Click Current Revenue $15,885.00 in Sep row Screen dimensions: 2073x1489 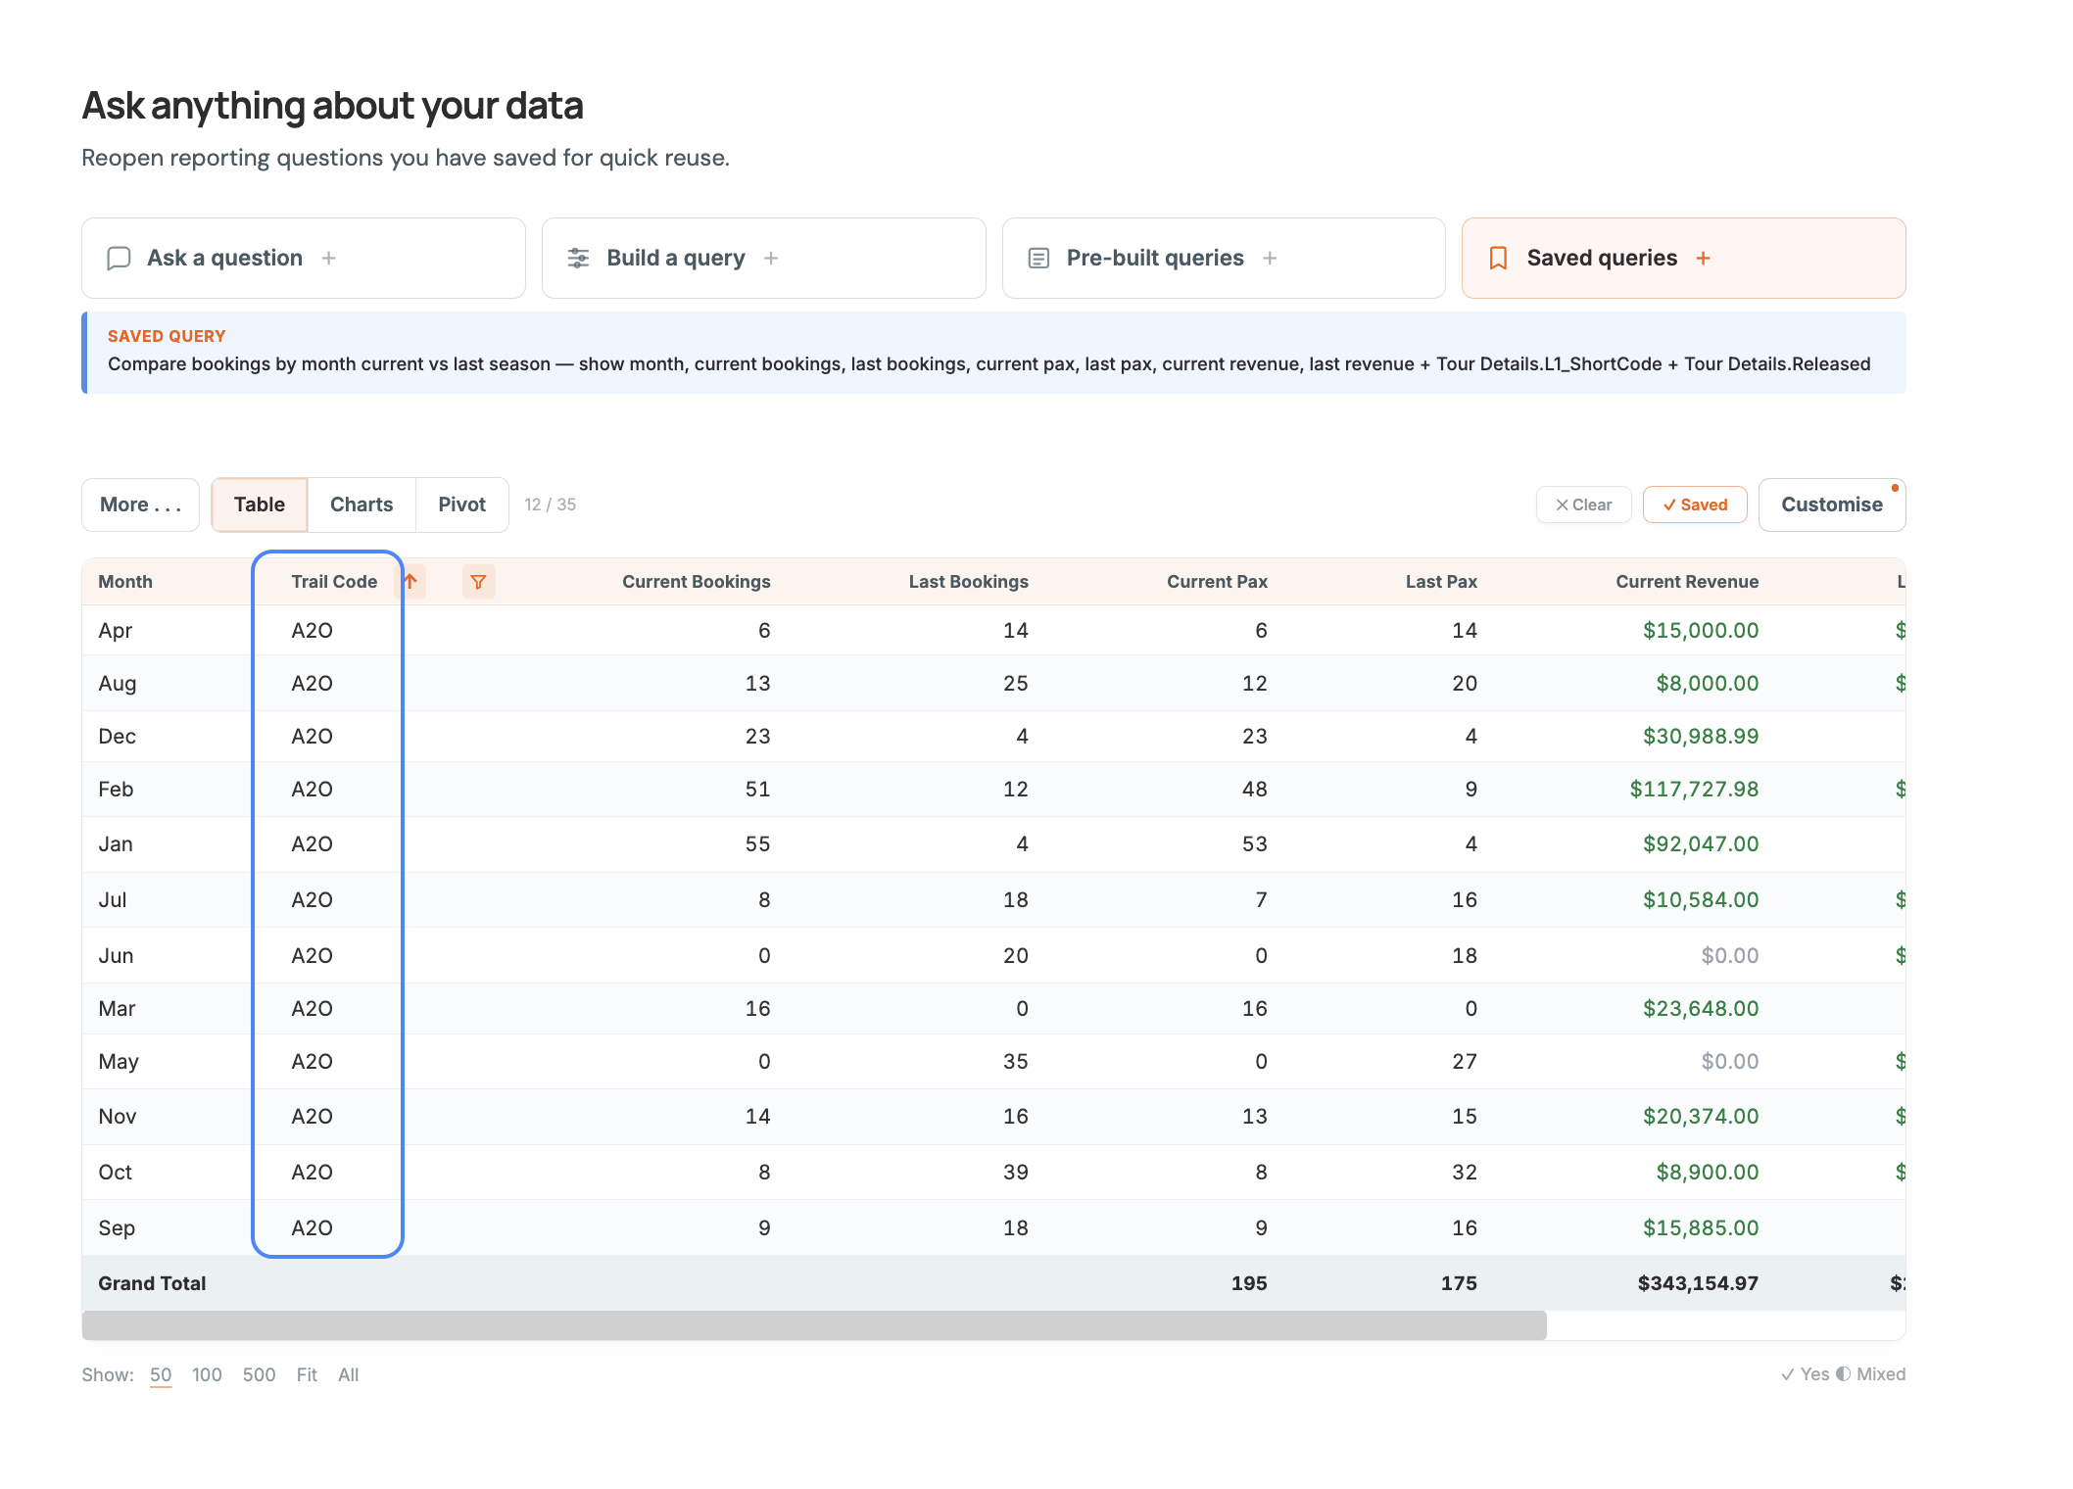pyautogui.click(x=1701, y=1228)
